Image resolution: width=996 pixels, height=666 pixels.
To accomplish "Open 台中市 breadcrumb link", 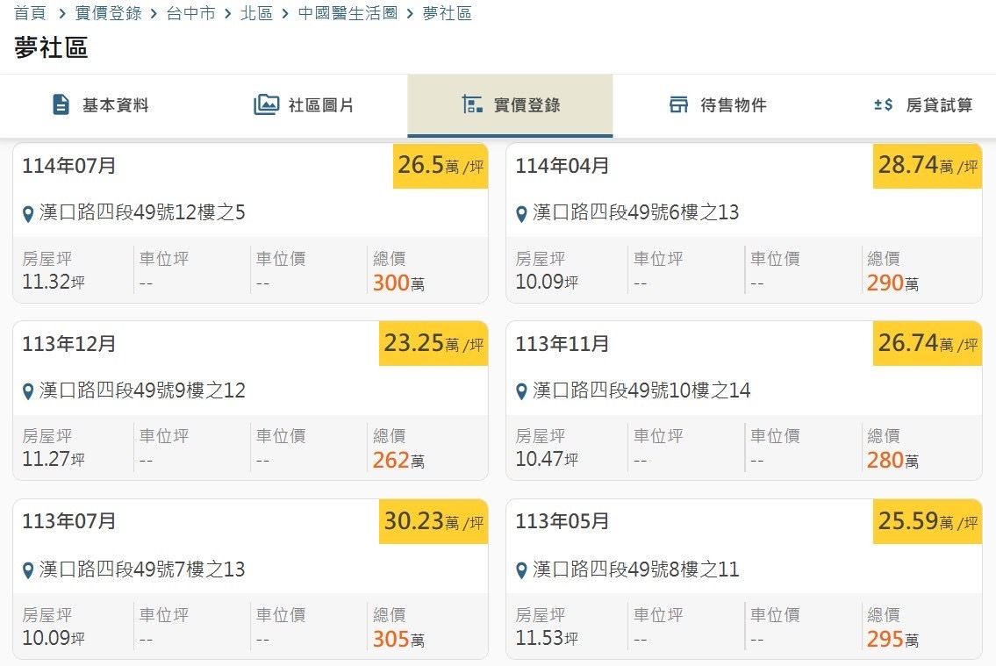I will tap(190, 13).
